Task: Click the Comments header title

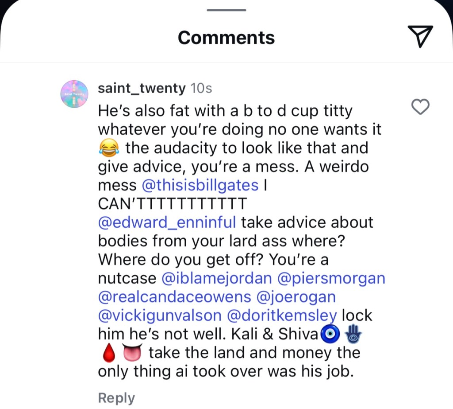Action: [226, 38]
